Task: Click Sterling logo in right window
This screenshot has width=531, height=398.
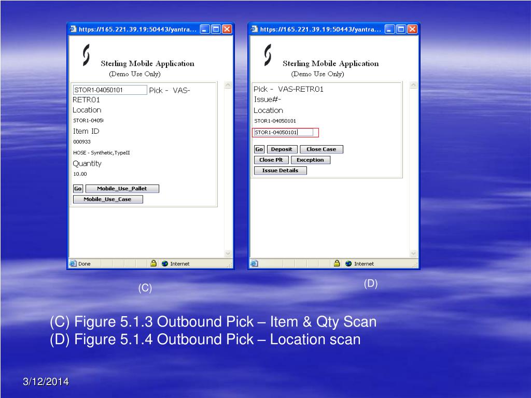Action: pos(268,54)
